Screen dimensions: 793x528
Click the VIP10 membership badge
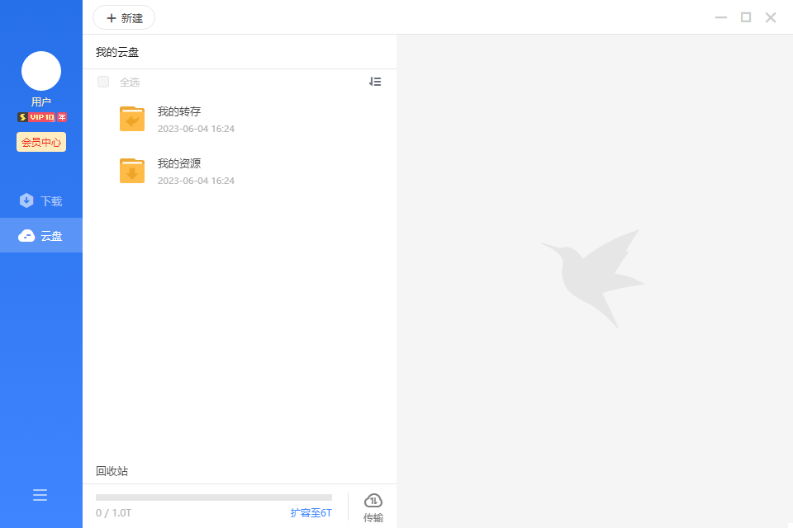[42, 117]
